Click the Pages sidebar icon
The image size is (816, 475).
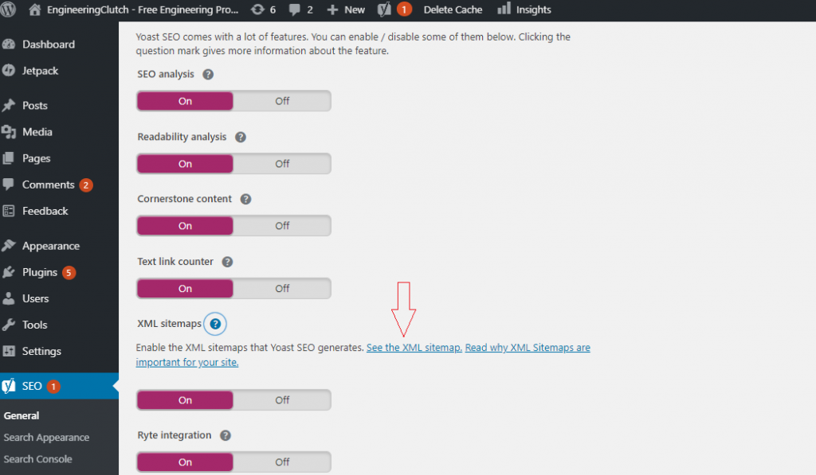tap(8, 158)
